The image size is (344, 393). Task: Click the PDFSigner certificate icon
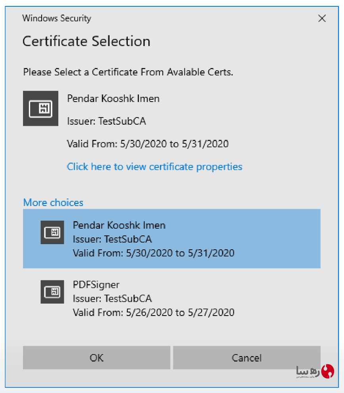[x=52, y=292]
